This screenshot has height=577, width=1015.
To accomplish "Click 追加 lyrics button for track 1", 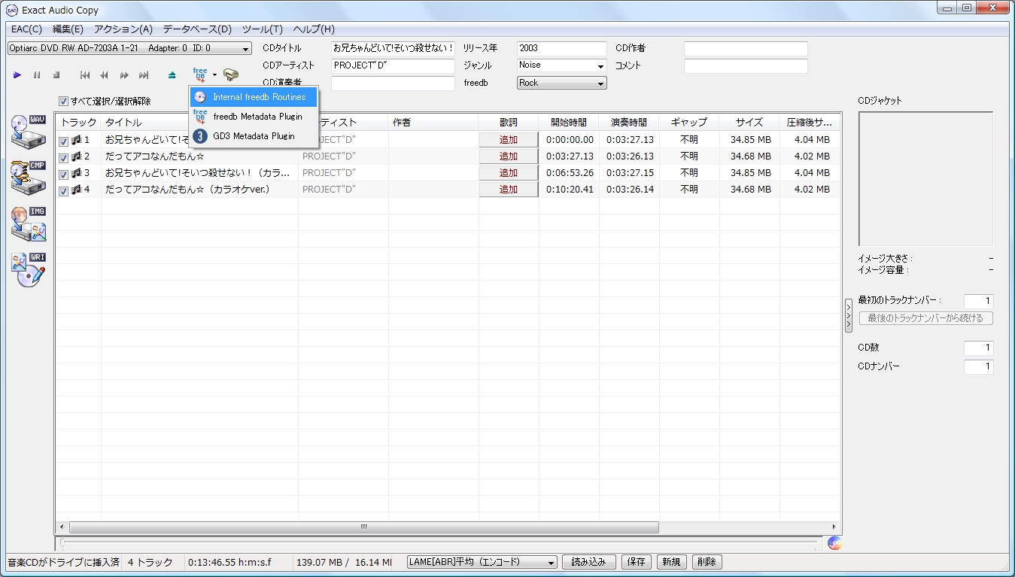I will click(509, 140).
